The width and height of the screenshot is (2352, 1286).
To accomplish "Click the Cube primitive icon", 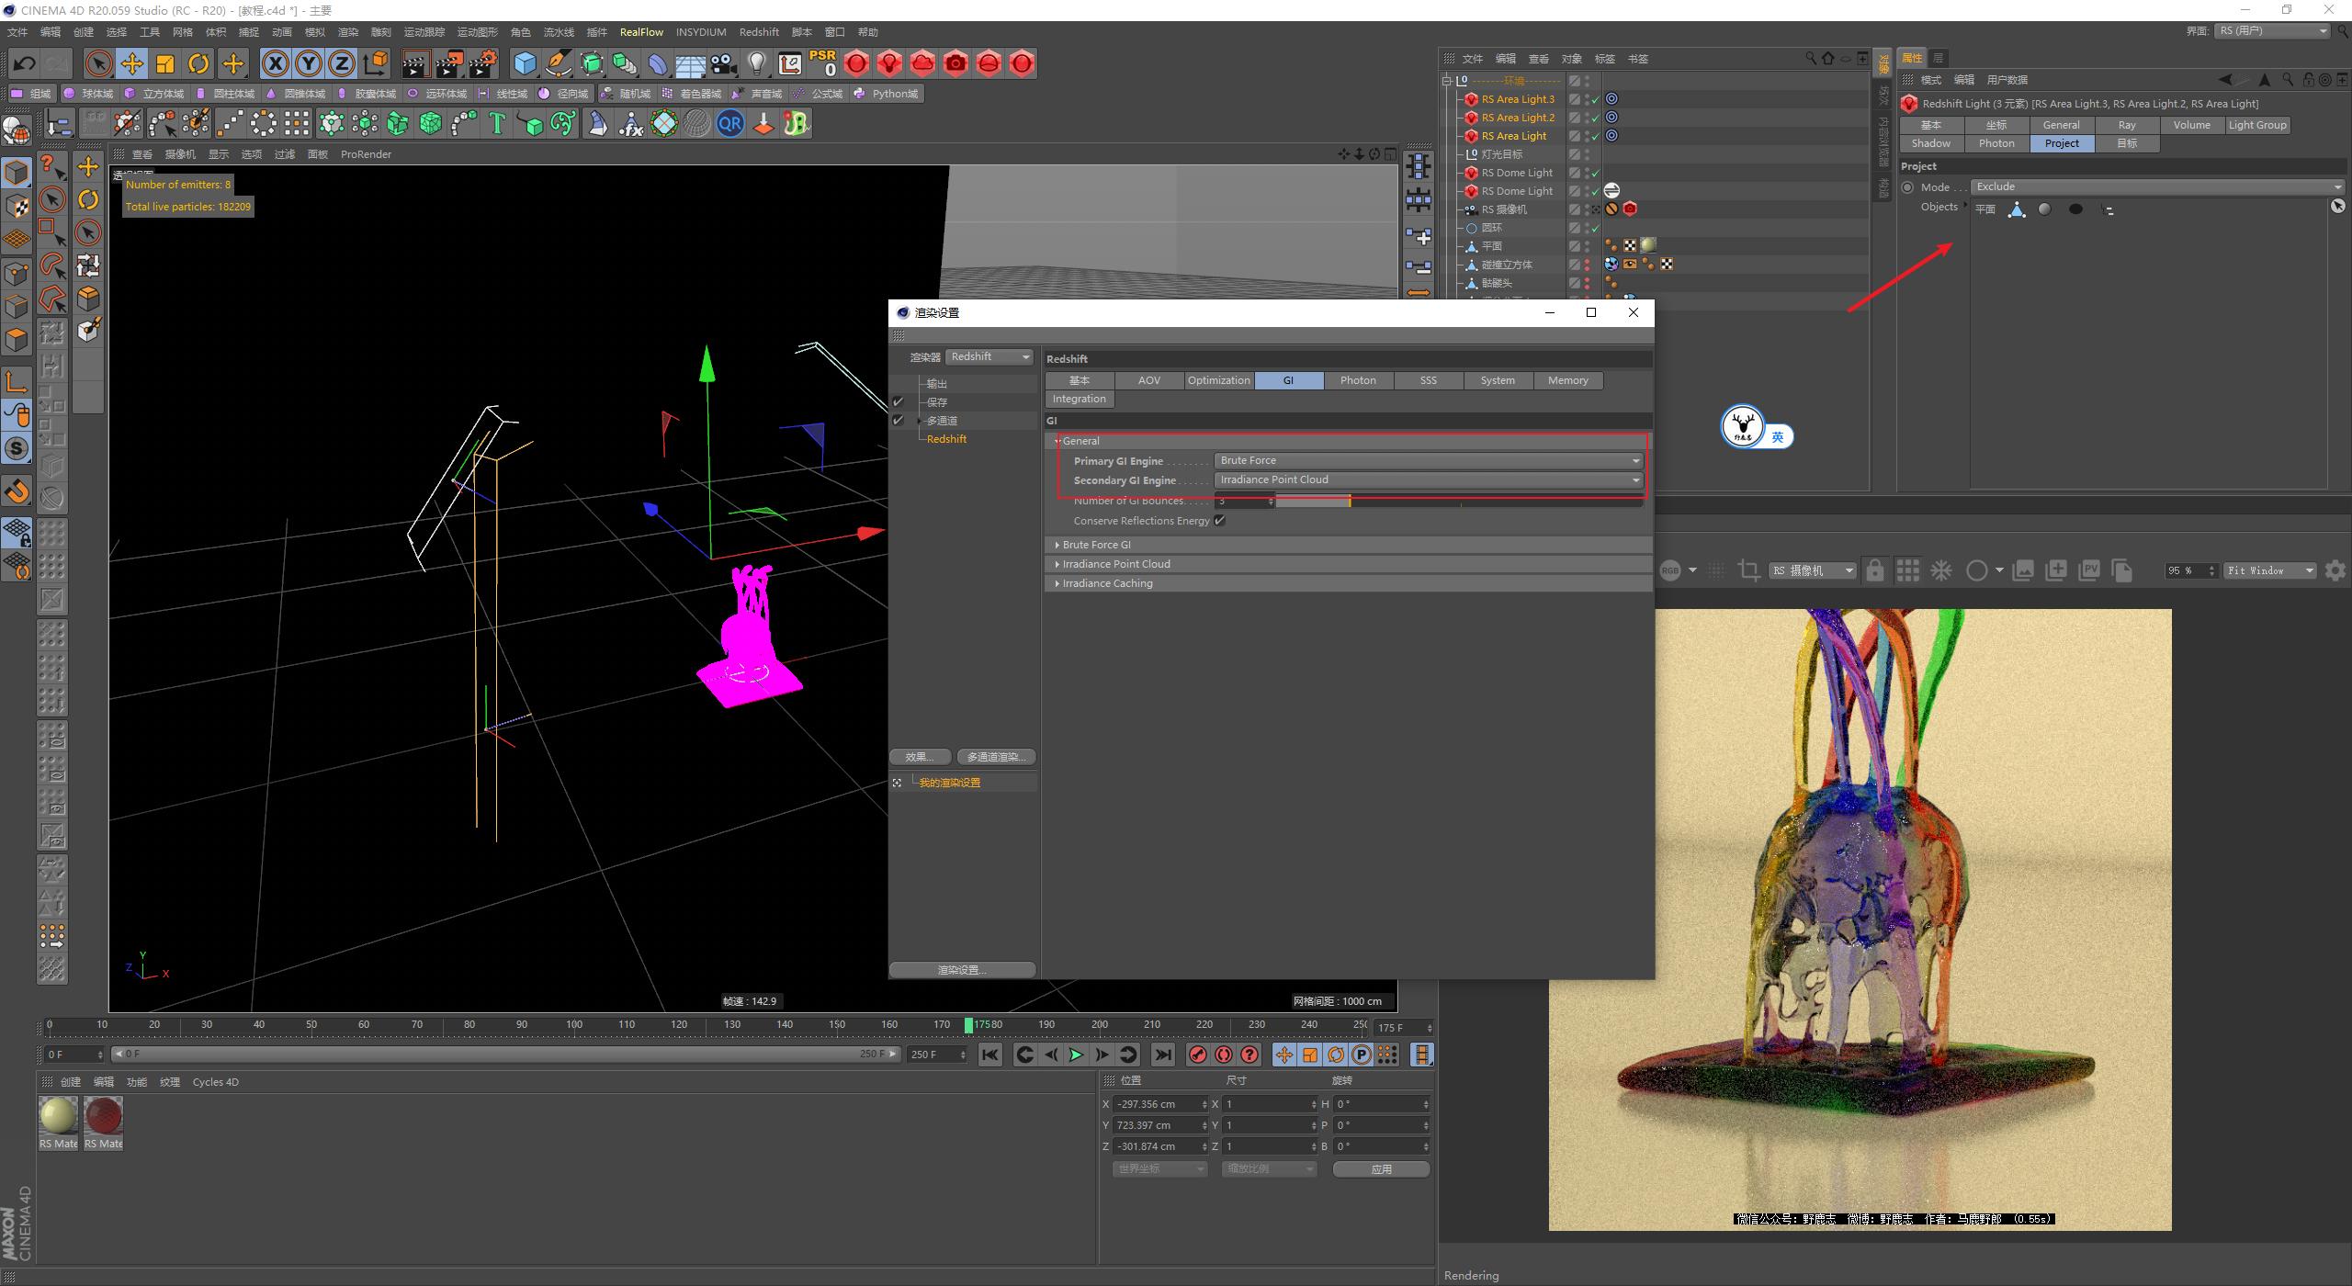I will 525,63.
